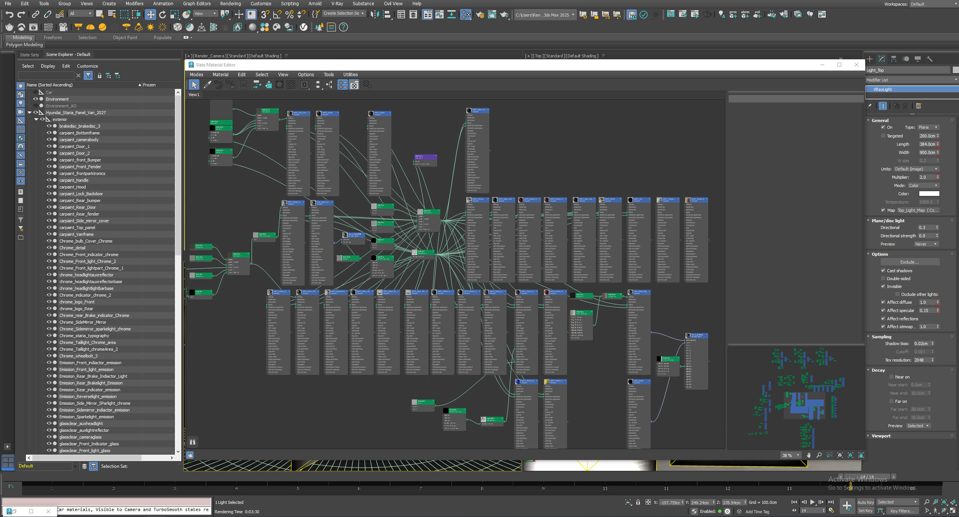Click the Play Animation button
This screenshot has height=517, width=959.
pos(812,502)
